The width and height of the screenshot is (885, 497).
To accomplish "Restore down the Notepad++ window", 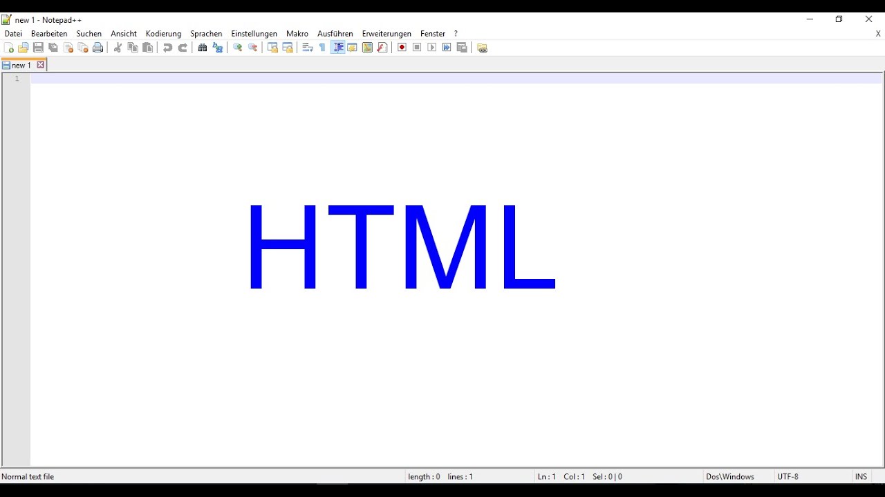I will [839, 19].
